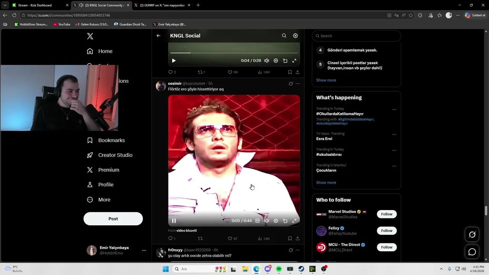Open new browser tab
This screenshot has height=275, width=489.
[198, 5]
